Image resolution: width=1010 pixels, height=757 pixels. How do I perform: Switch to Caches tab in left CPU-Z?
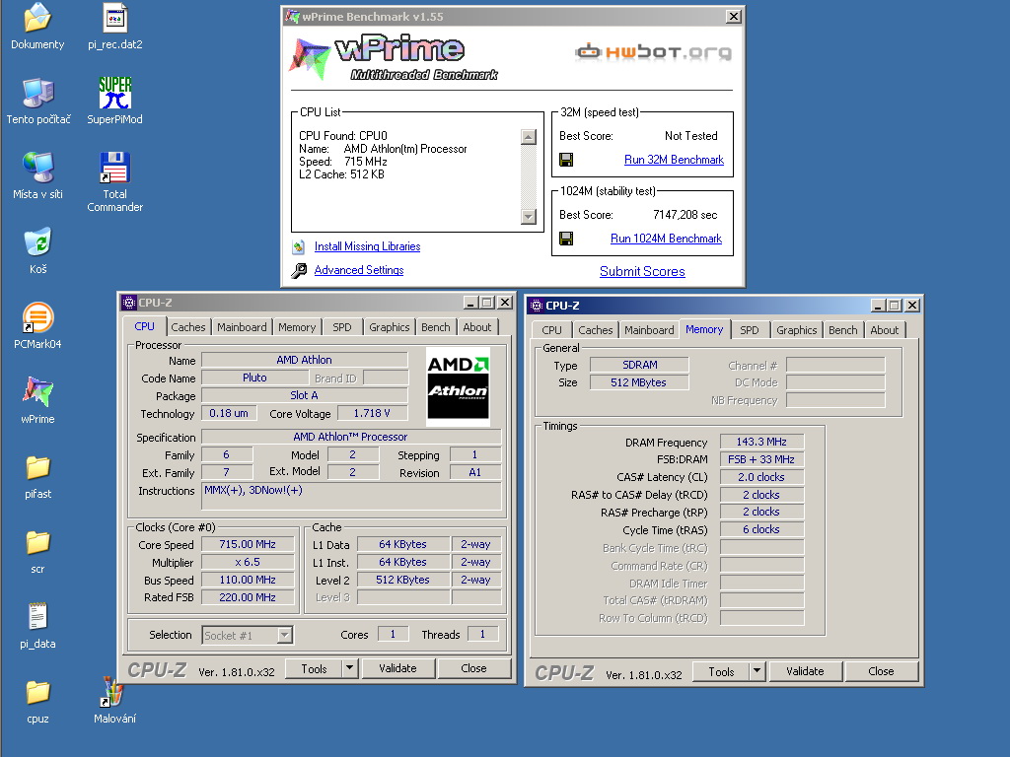188,327
